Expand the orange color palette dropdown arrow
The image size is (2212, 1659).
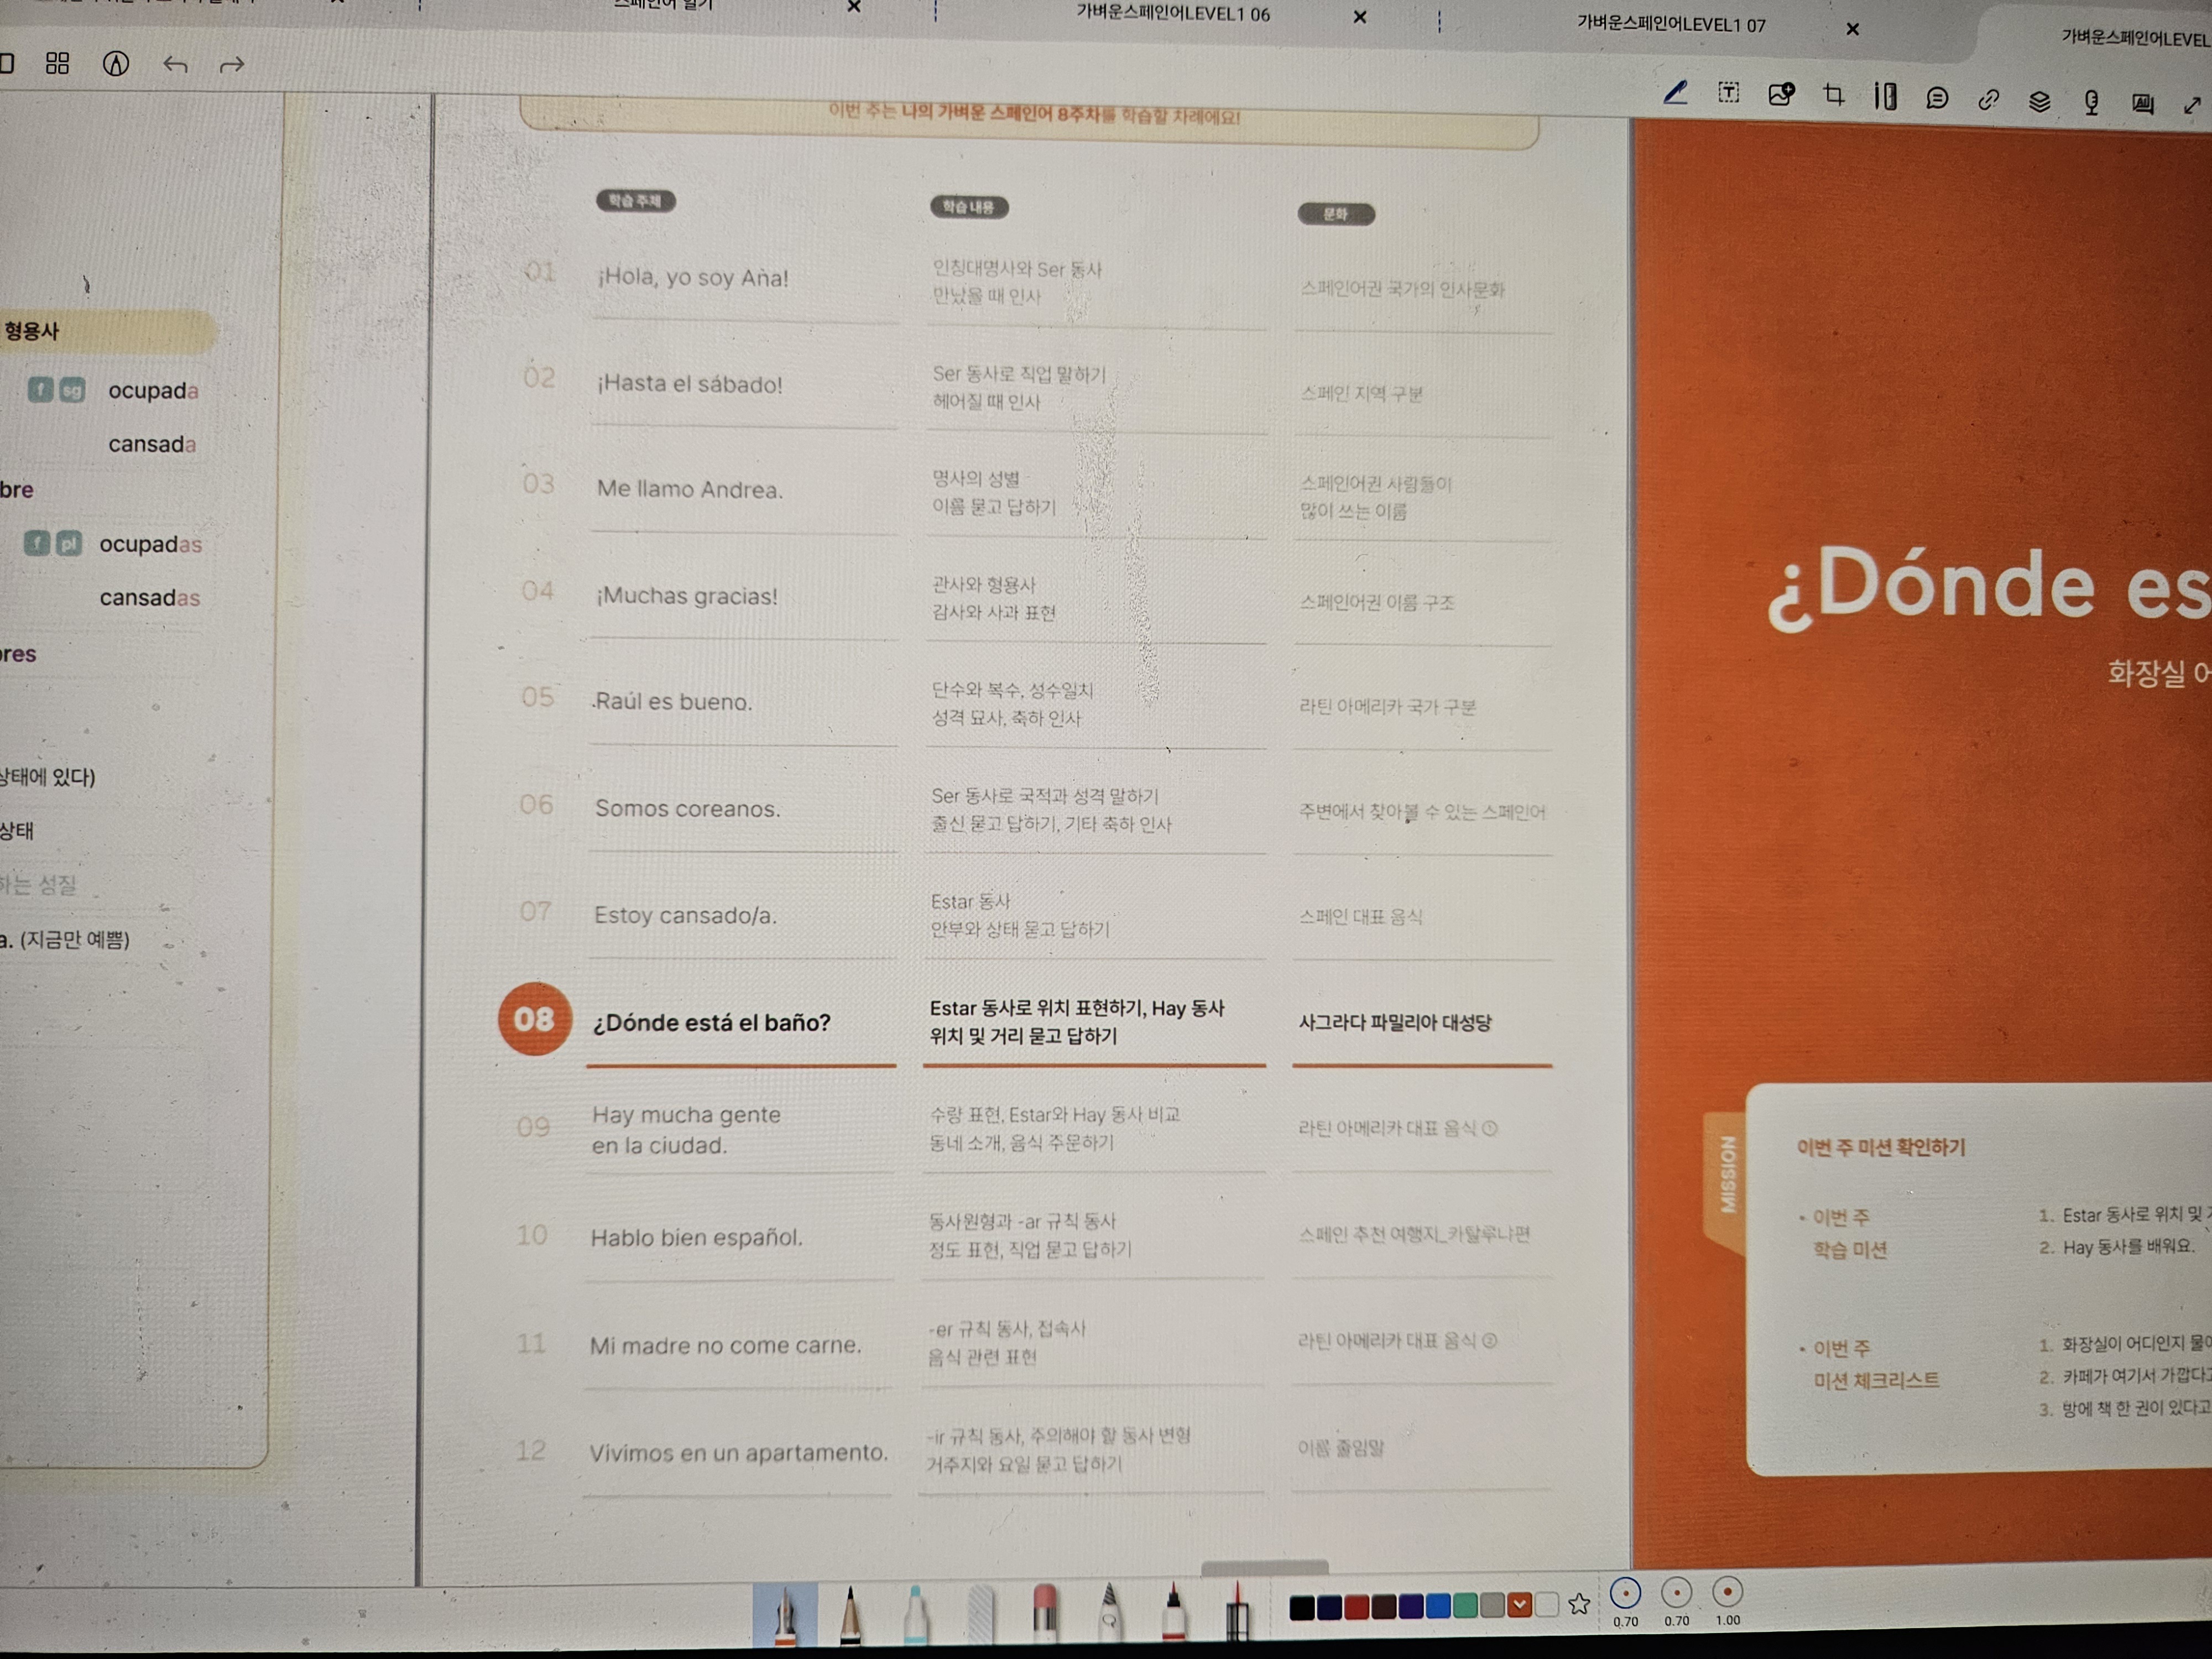[x=1519, y=1606]
